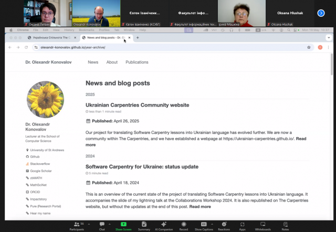336x232 pixels.
Task: Open the Stackoverflow sidebar link
Action: click(40, 164)
